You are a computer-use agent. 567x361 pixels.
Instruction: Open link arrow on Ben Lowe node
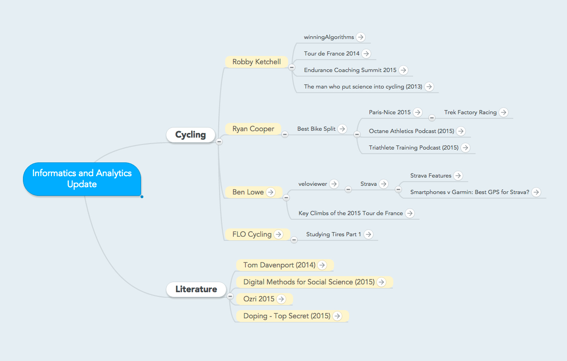tap(271, 192)
